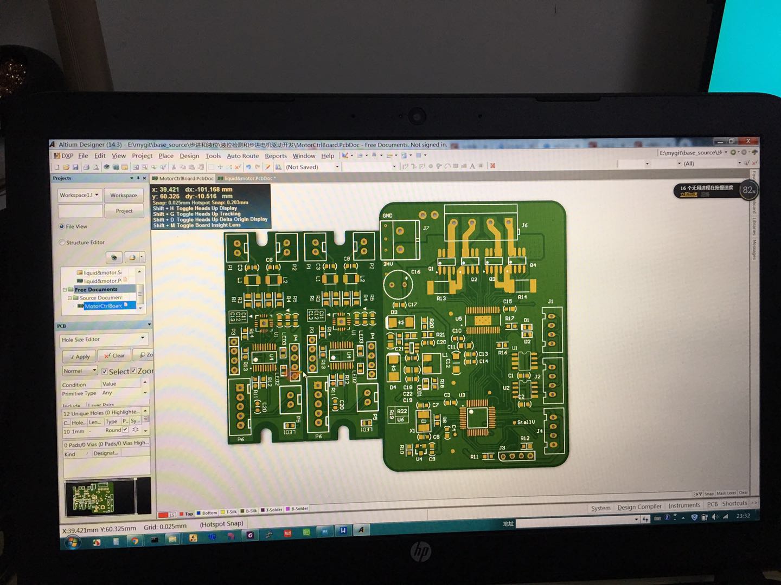Click the Projects panel layers icon button
This screenshot has height=585, width=781.
pos(113,257)
